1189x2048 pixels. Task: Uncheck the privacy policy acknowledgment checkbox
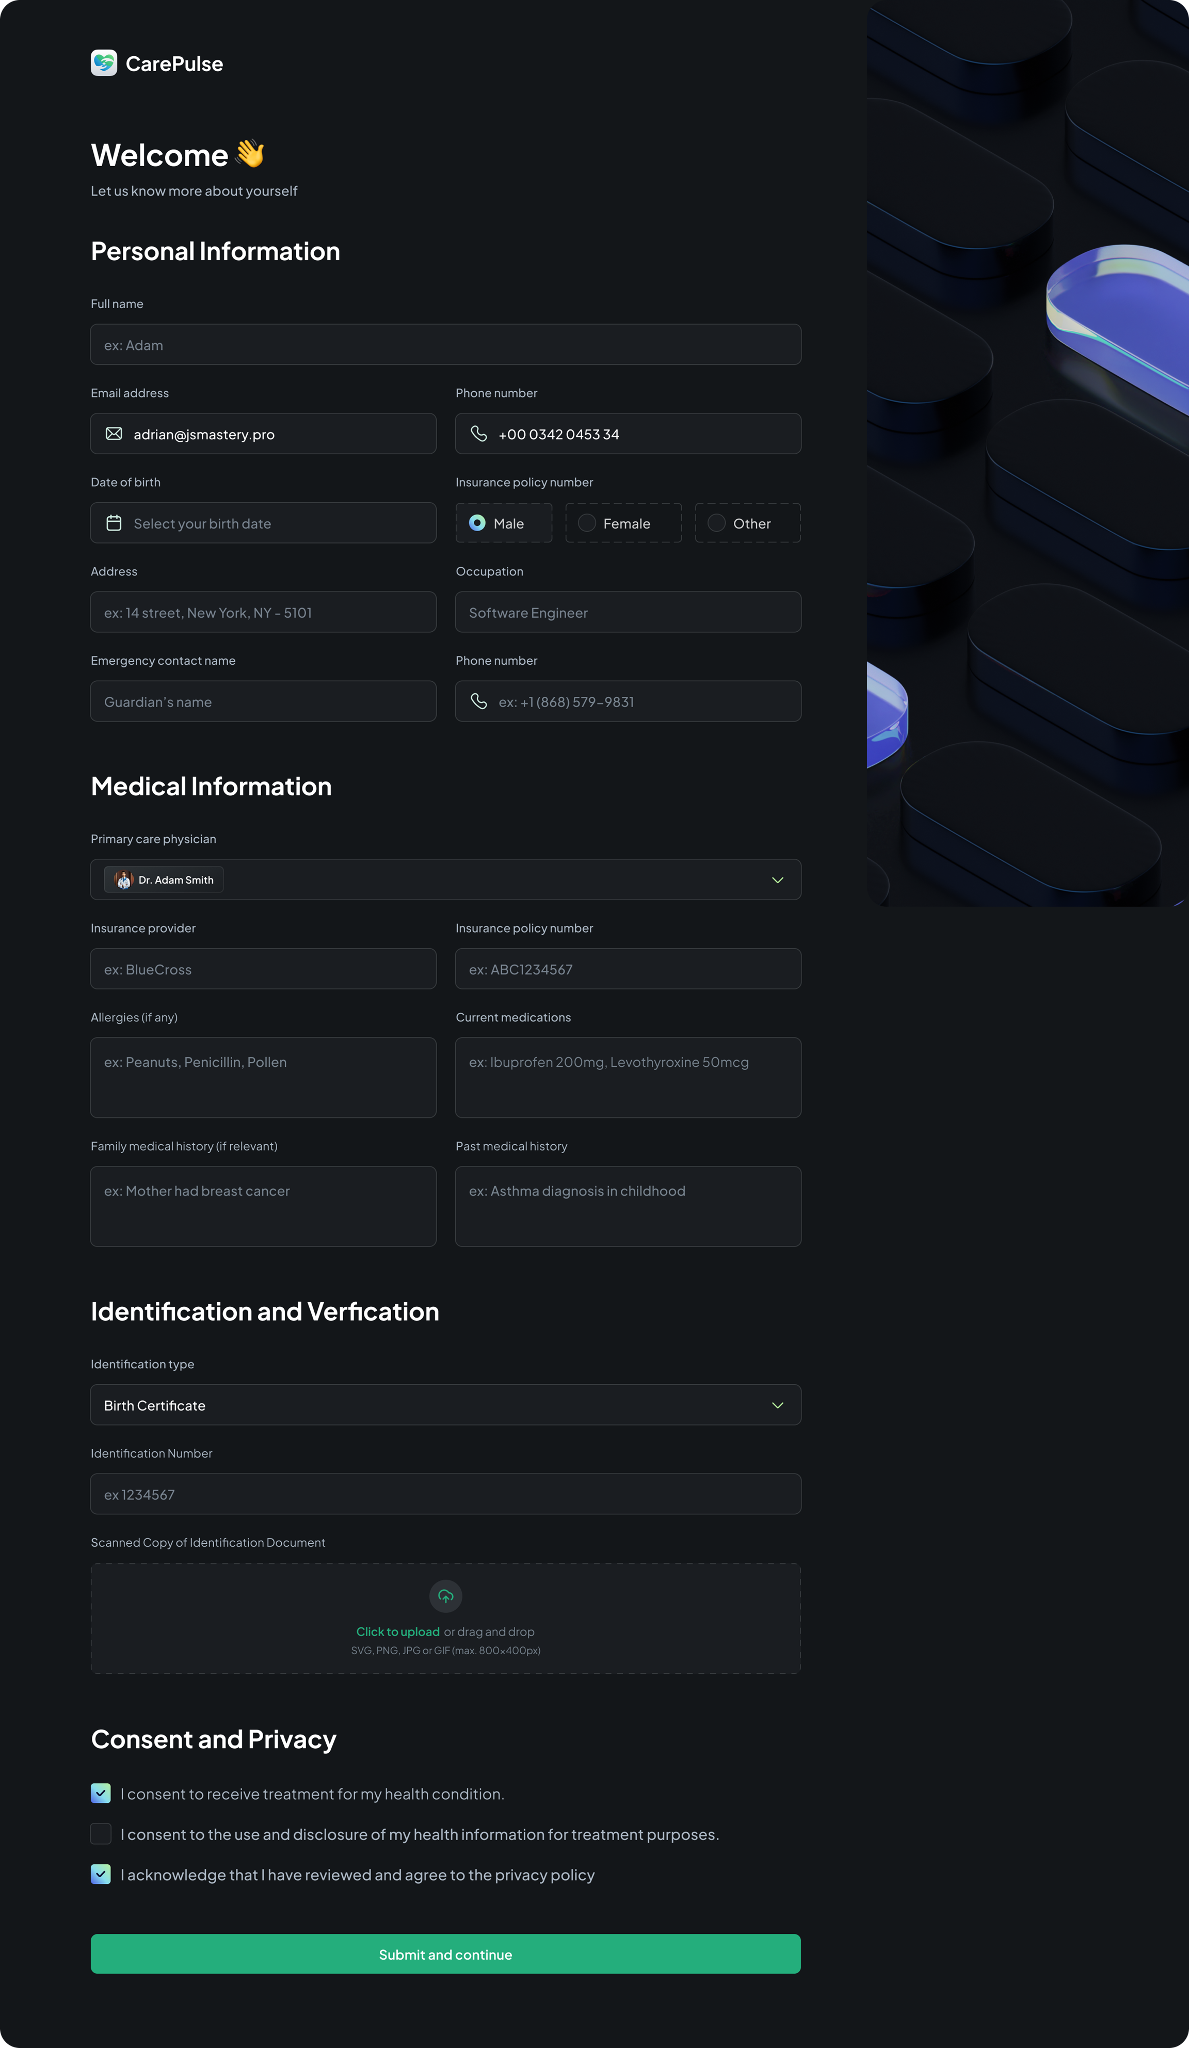tap(101, 1875)
